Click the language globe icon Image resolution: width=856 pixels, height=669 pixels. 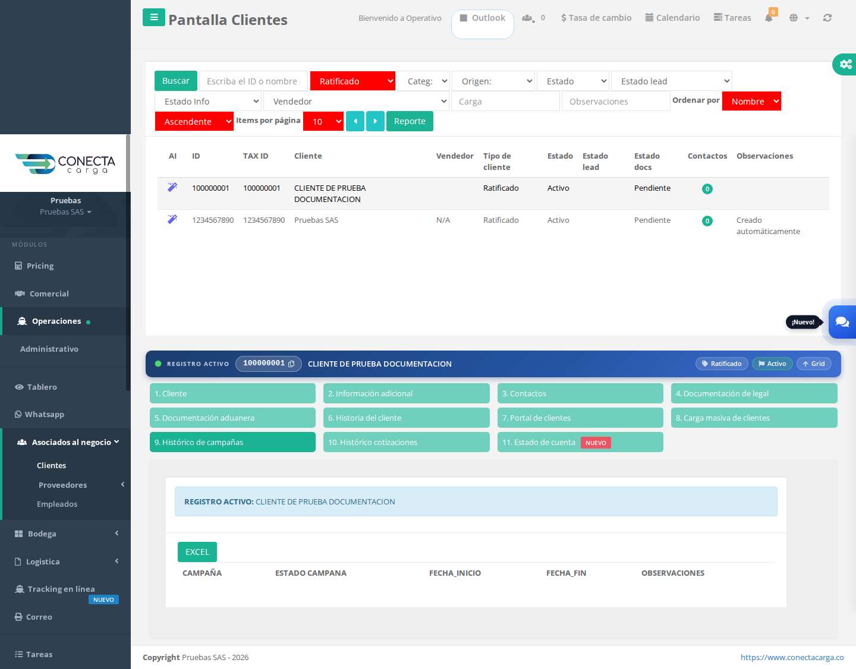click(x=794, y=18)
